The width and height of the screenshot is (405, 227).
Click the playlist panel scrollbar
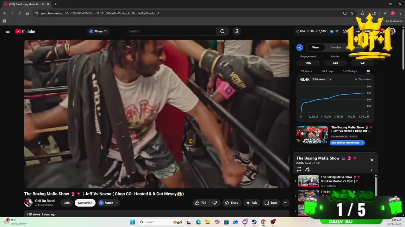click(x=376, y=186)
